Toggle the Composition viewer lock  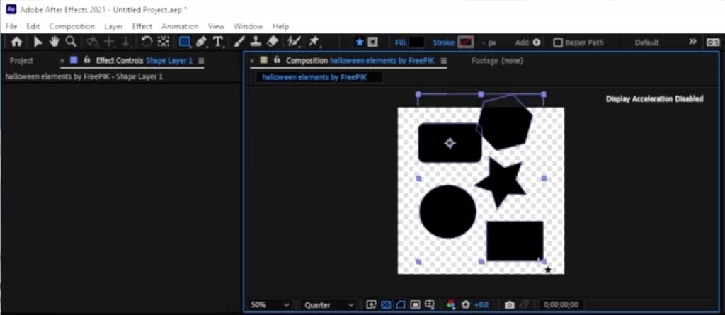pyautogui.click(x=277, y=60)
